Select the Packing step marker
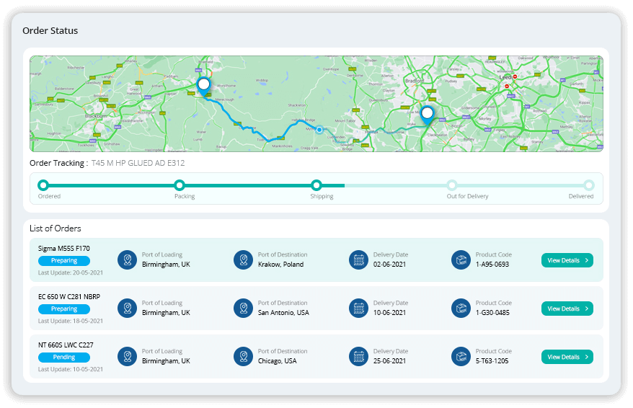 [180, 185]
